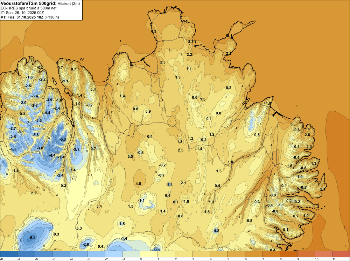Click the legend swatch between 0 and 1

point(149,254)
